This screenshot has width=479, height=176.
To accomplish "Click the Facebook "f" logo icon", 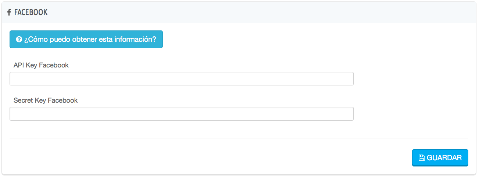I will point(9,12).
